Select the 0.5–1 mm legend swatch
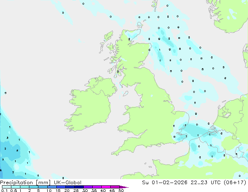Screen dimensions: 248x192 tap(16, 187)
